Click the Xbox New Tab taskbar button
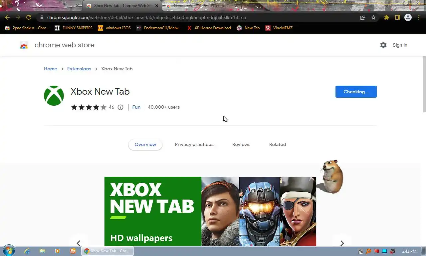 click(107, 251)
